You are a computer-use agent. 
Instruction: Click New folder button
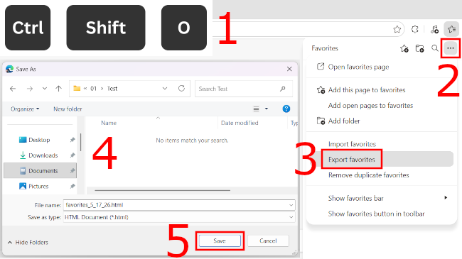(68, 109)
